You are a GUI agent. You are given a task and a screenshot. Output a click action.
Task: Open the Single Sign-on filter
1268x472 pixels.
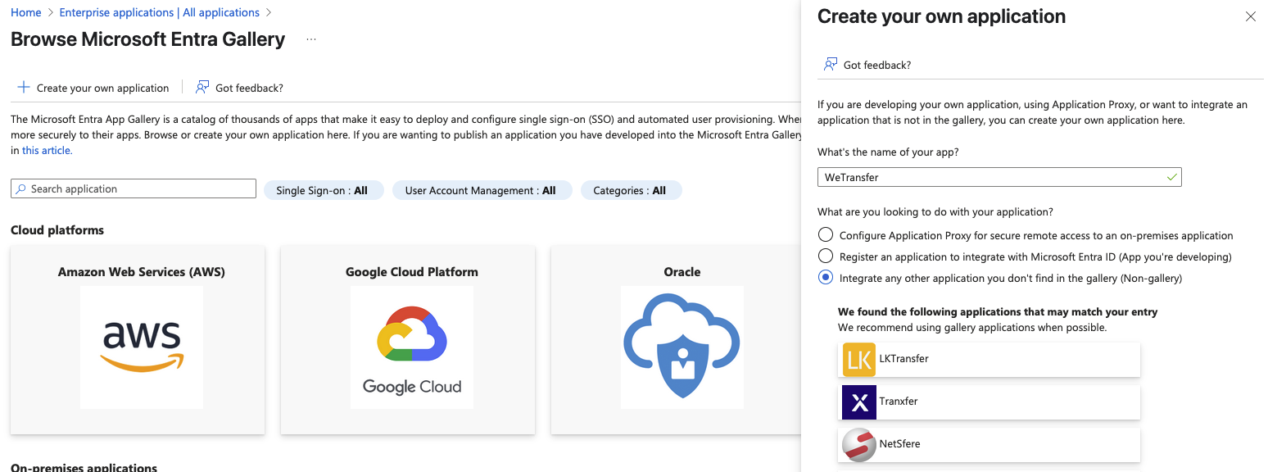click(x=324, y=190)
